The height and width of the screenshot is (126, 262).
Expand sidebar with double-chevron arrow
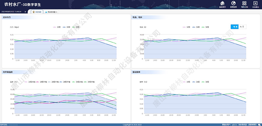[25, 12]
